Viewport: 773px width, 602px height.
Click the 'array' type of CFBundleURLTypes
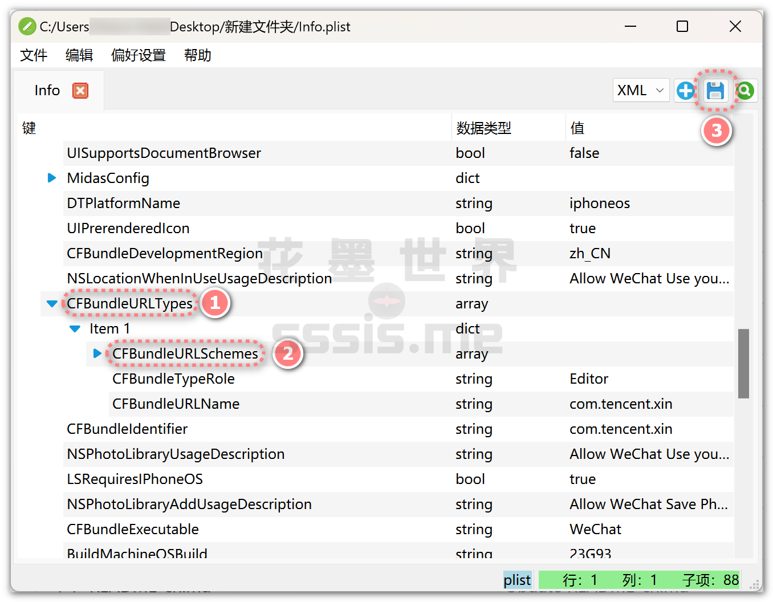(471, 303)
